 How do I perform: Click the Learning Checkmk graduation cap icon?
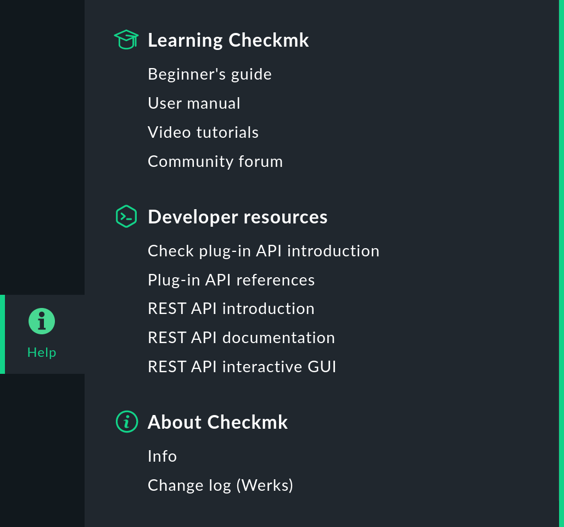coord(126,39)
